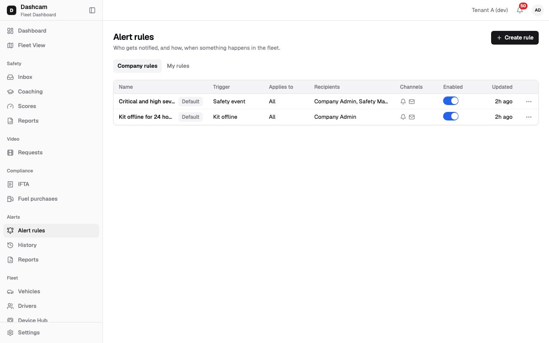The width and height of the screenshot is (549, 343).
Task: Open Drivers page
Action: tap(51, 306)
